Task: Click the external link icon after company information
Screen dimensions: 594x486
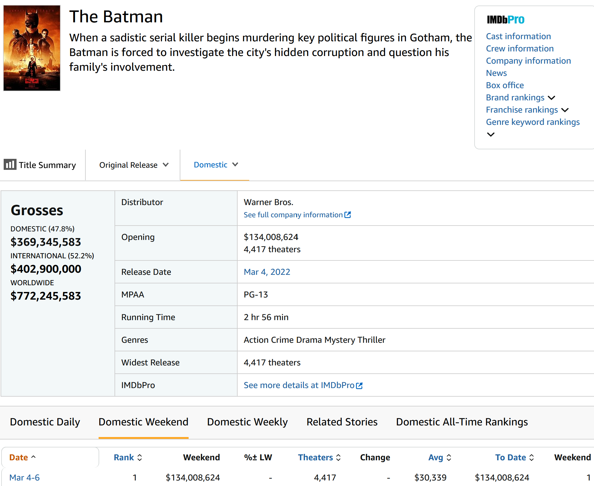Action: [x=348, y=215]
